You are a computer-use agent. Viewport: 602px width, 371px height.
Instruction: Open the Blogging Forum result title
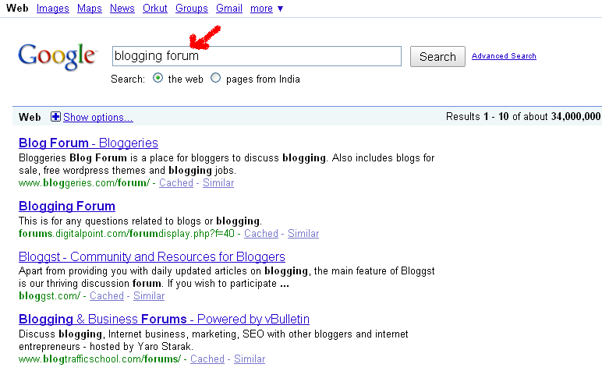pos(67,207)
